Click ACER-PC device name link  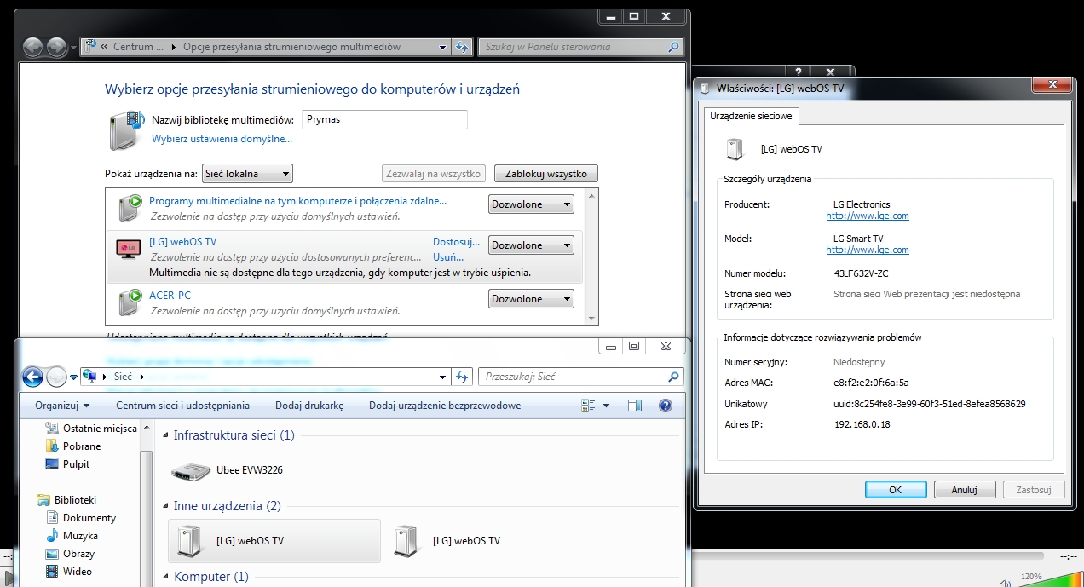click(x=170, y=295)
